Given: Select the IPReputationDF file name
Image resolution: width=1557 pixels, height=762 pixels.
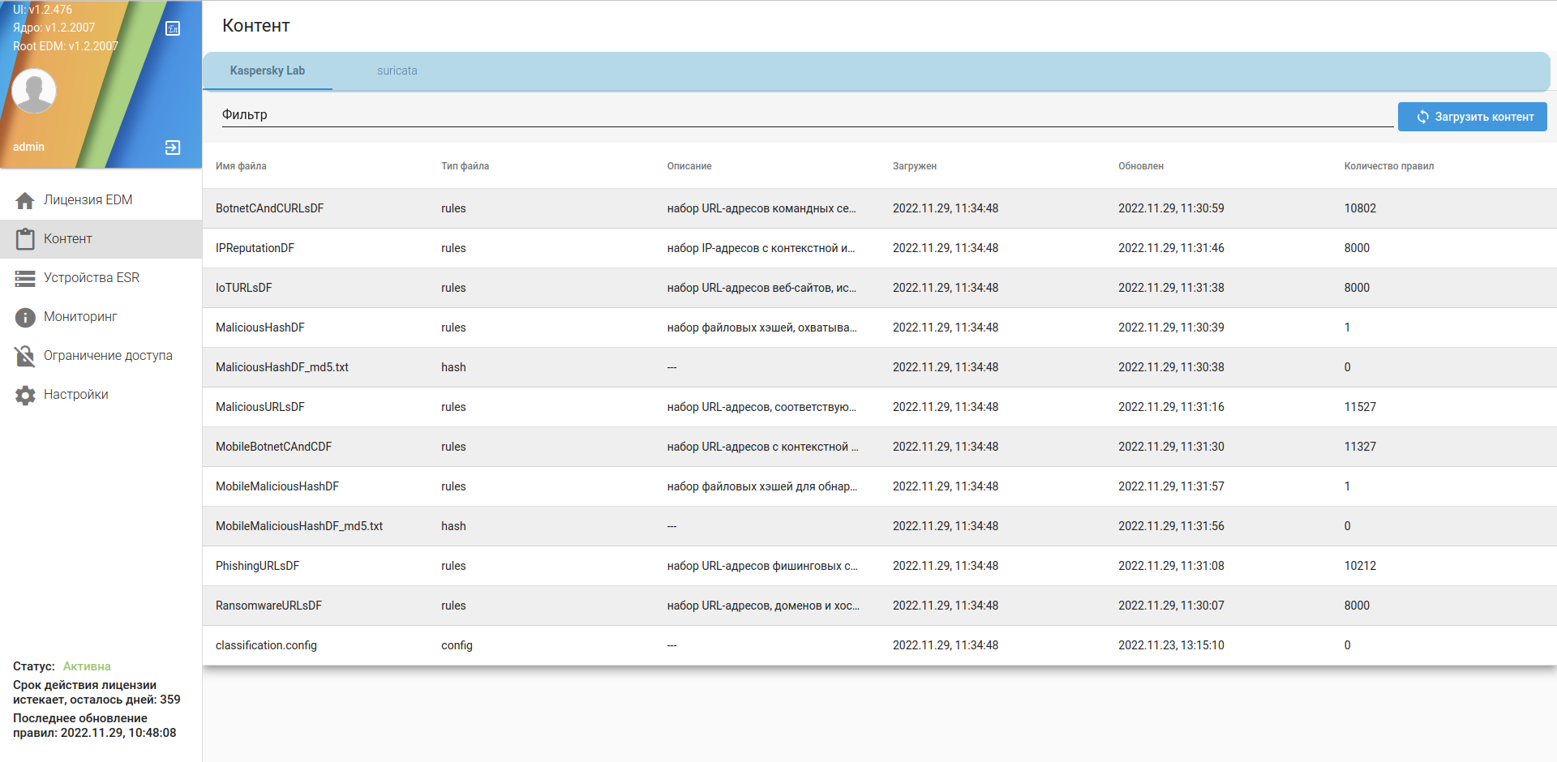Looking at the screenshot, I should 255,248.
